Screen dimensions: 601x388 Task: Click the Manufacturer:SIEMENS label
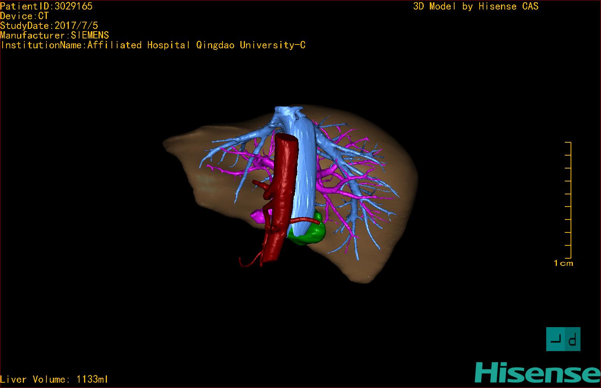click(x=54, y=35)
